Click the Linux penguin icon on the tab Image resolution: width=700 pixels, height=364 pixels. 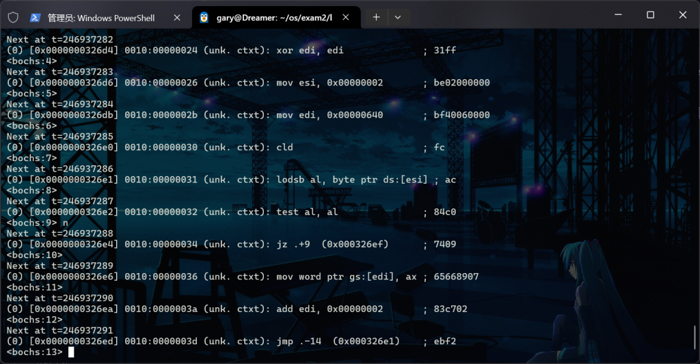click(204, 17)
